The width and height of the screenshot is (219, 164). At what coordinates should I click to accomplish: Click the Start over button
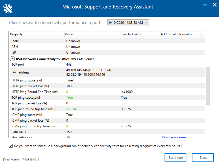pyautogui.click(x=175, y=158)
